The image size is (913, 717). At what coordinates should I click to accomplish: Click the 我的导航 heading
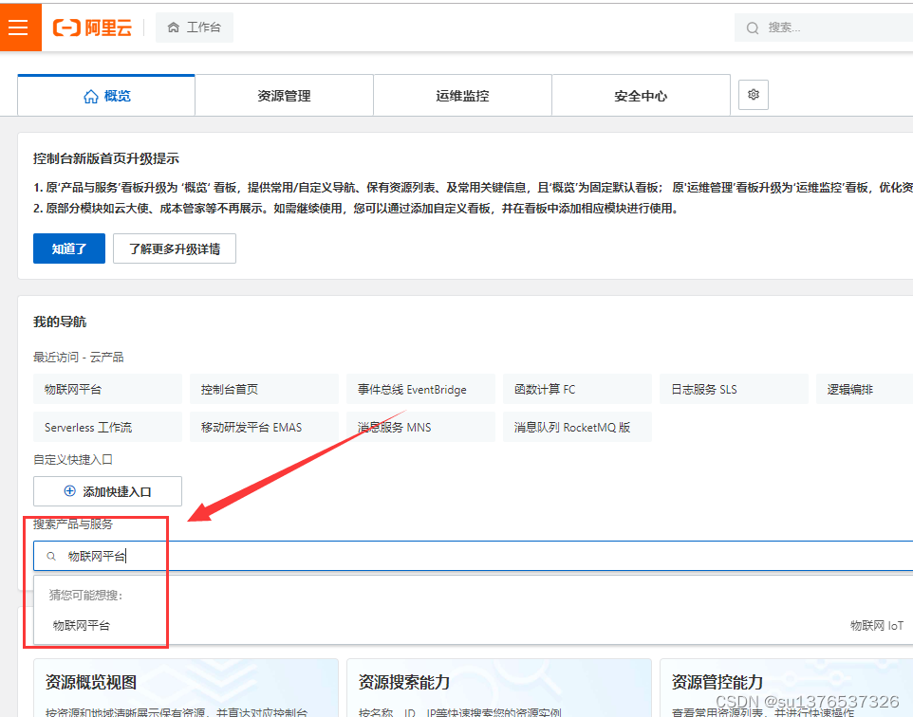(x=60, y=322)
